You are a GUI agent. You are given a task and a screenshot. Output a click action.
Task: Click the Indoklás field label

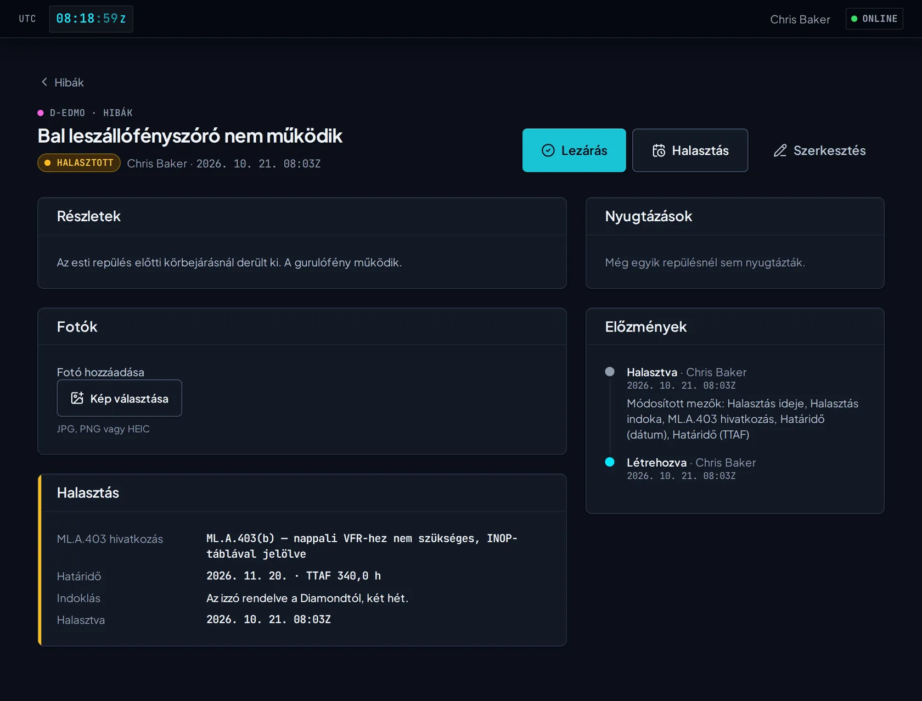click(x=78, y=598)
